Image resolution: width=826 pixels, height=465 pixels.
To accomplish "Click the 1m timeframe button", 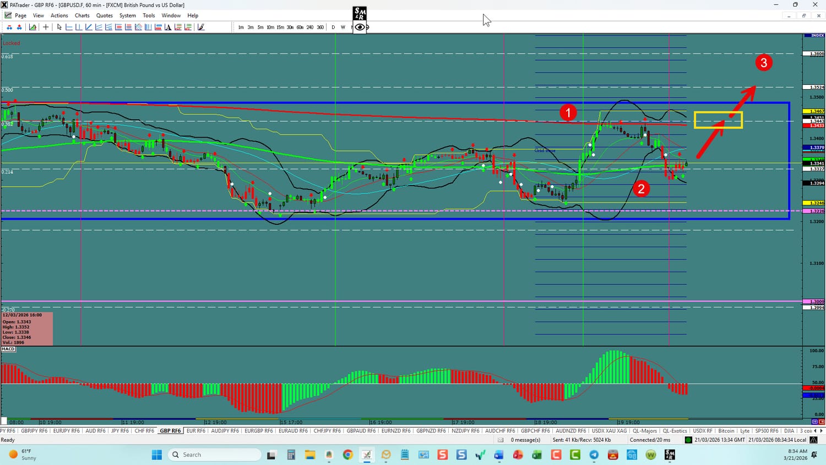I will (x=241, y=27).
